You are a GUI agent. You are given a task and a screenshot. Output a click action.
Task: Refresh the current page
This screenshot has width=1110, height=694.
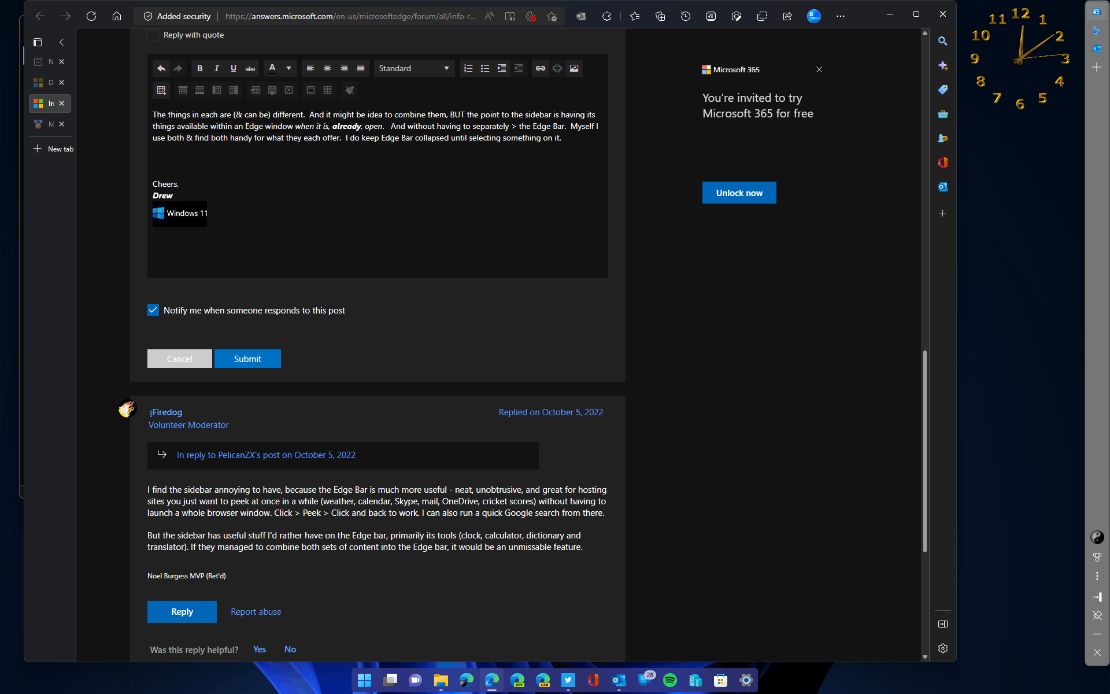click(x=91, y=16)
